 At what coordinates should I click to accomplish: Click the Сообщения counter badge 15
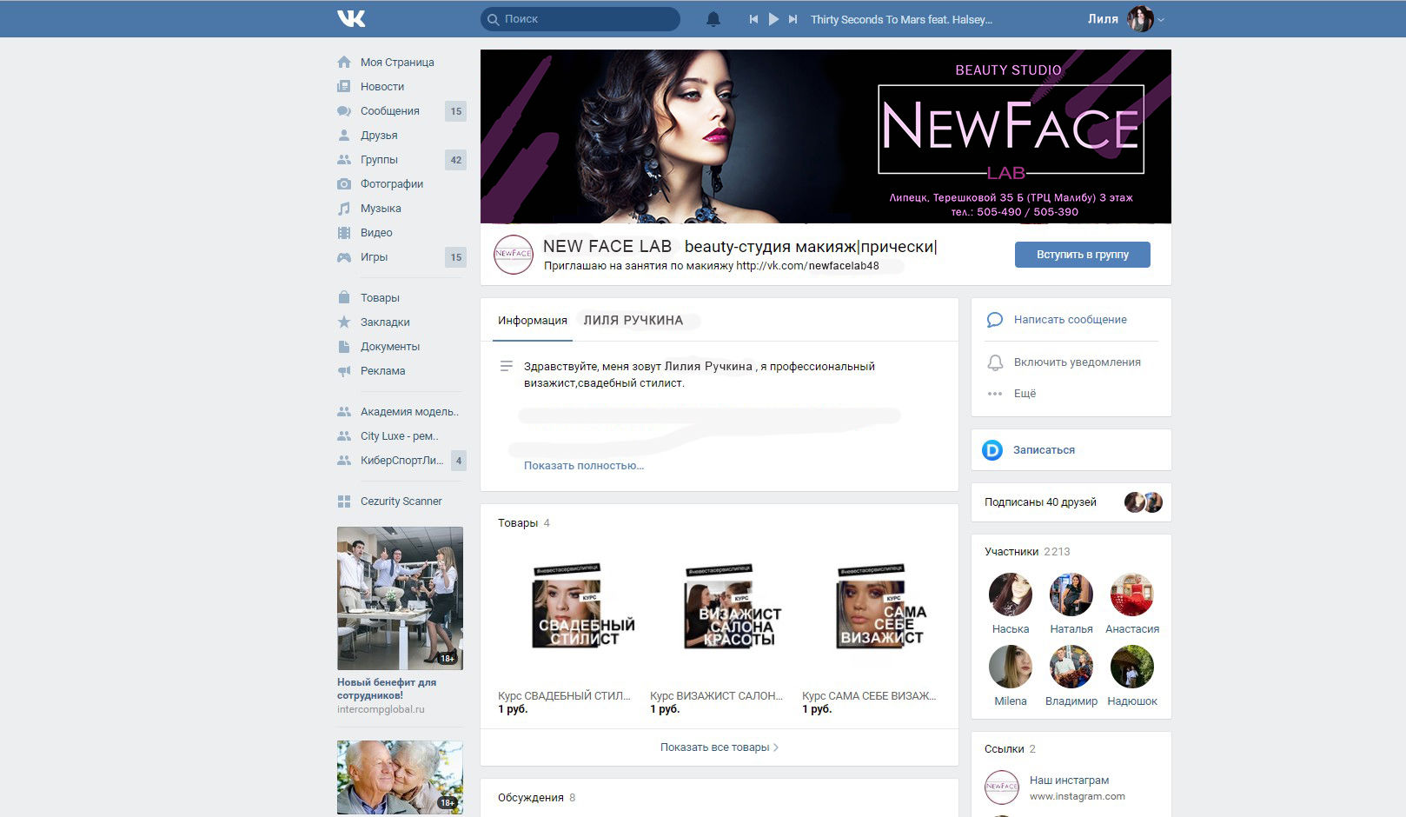tap(455, 111)
